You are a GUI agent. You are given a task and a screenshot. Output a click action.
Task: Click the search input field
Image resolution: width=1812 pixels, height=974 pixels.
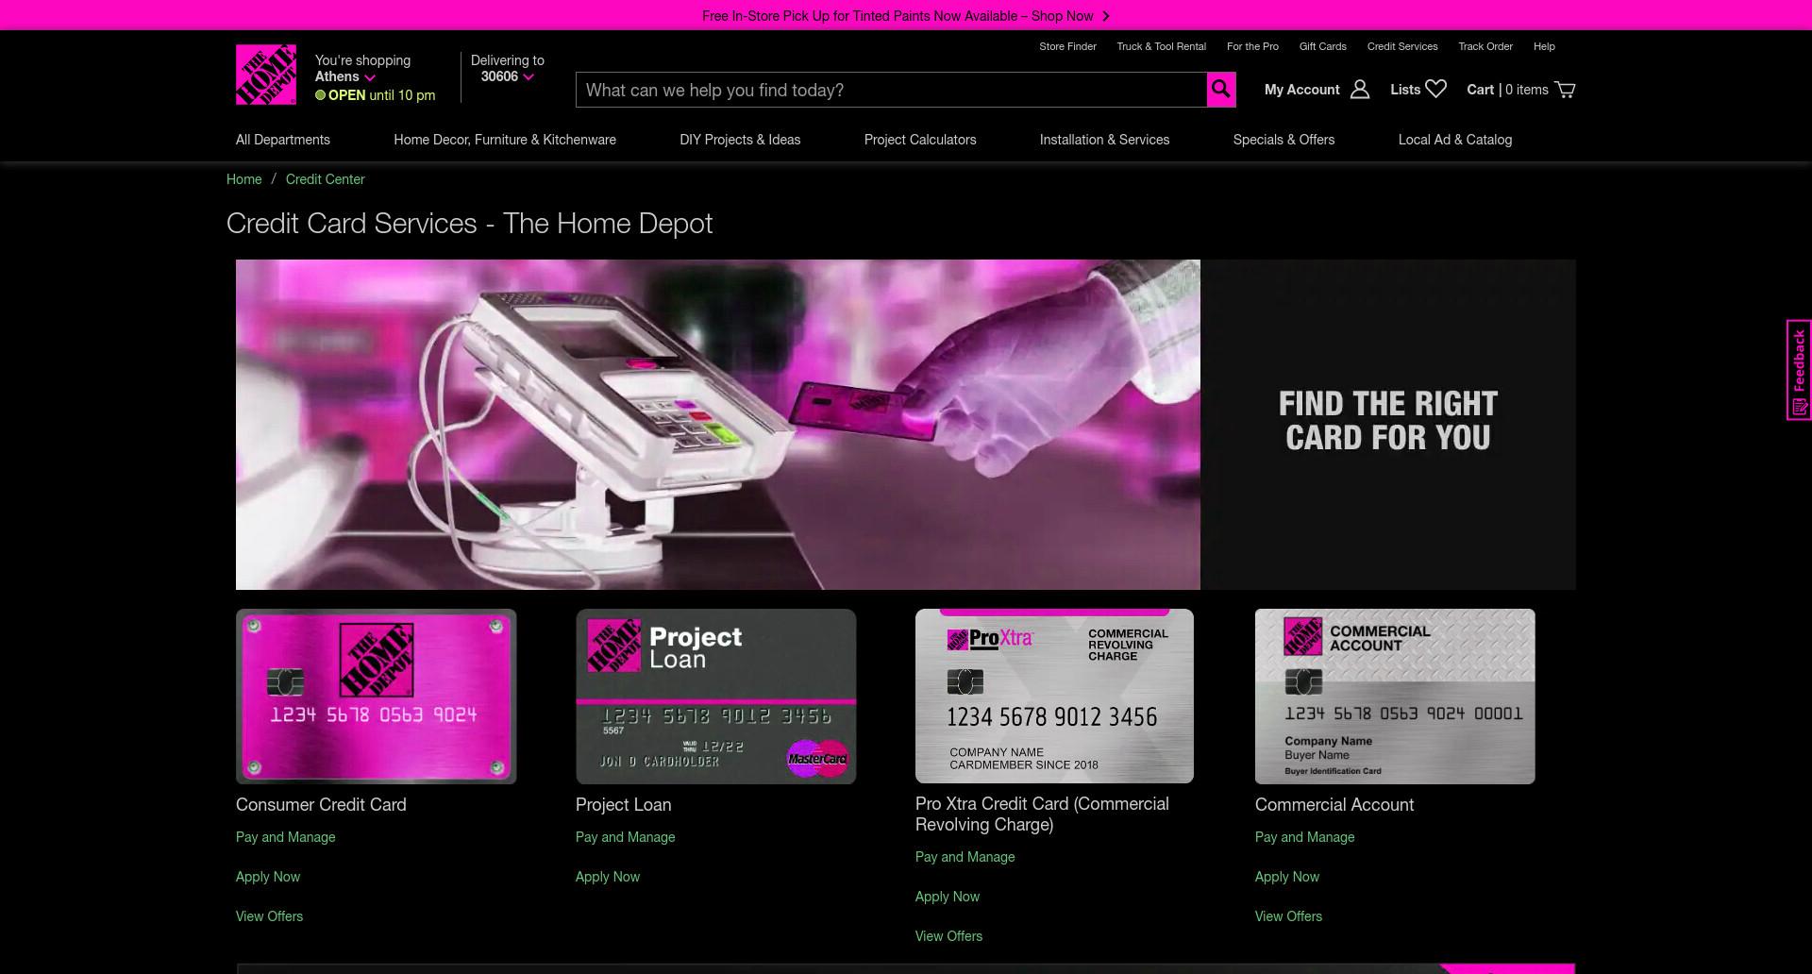point(891,90)
